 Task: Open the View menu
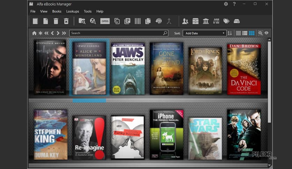[44, 12]
